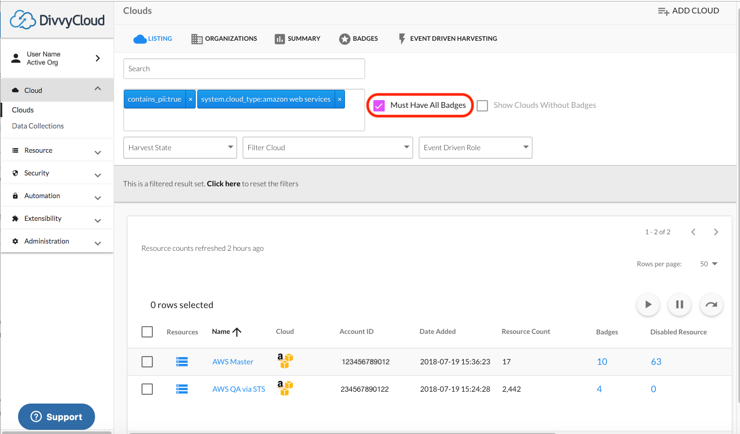The width and height of the screenshot is (740, 434).
Task: Open the 63 disabled resources link
Action: [x=656, y=362]
